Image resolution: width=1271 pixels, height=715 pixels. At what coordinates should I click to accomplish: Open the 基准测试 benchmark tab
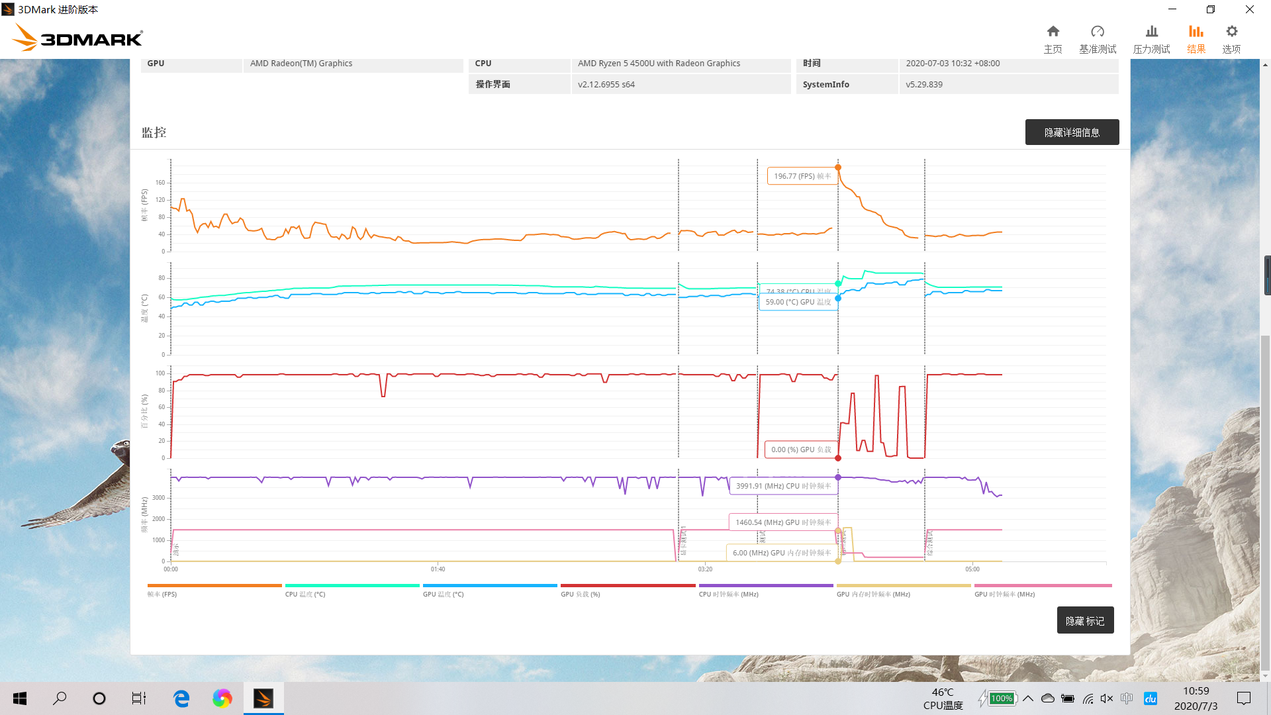[1098, 40]
